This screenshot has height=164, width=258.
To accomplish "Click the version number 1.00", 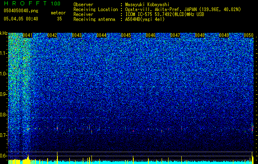I will [55, 3].
